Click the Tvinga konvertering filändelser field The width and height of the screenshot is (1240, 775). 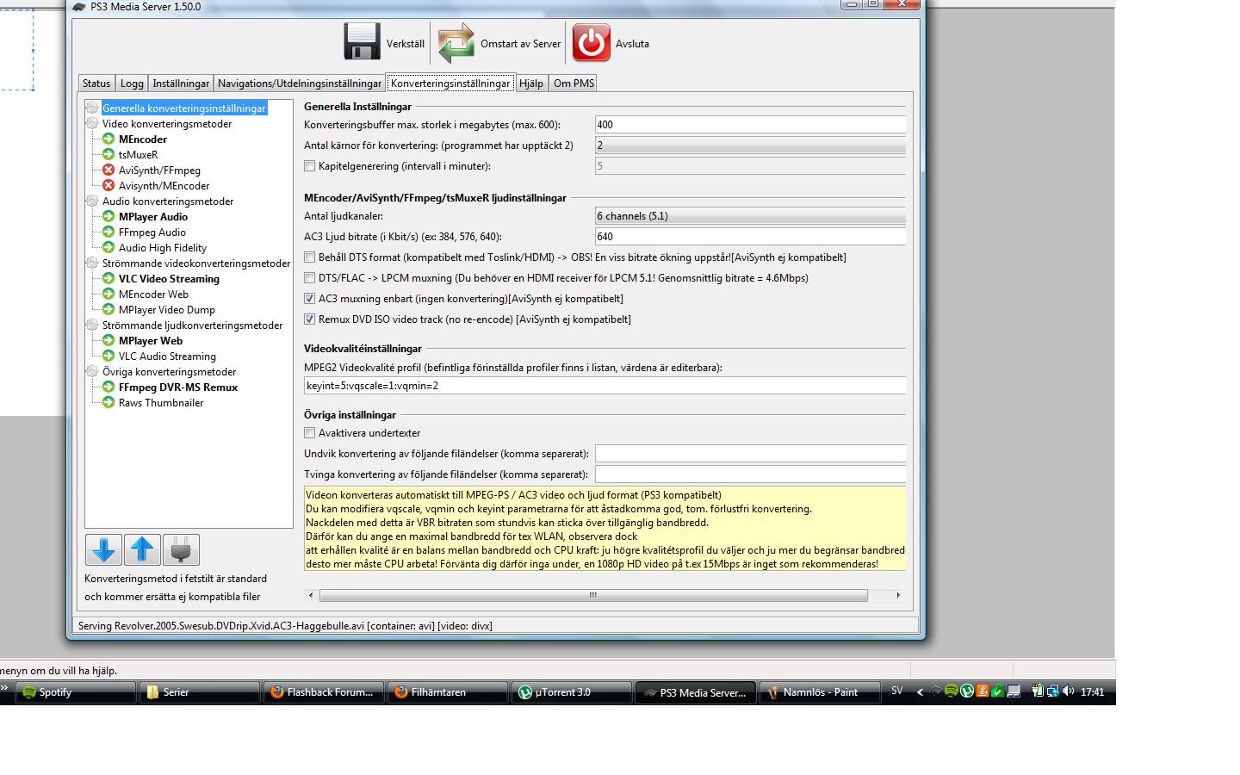[750, 474]
